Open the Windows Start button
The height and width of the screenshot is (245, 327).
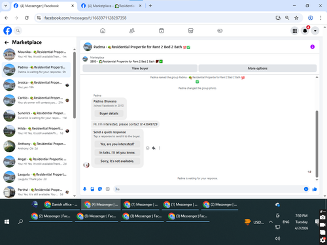[x=7, y=221]
